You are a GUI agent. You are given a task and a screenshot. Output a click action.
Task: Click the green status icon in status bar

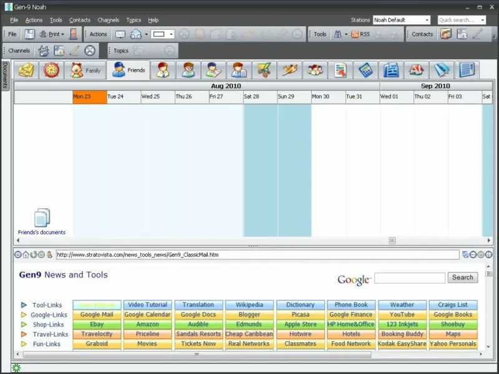pyautogui.click(x=16, y=368)
